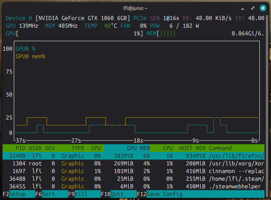Minimize the lfi@juno terminal window
This screenshot has height=200, width=271.
tap(243, 8)
